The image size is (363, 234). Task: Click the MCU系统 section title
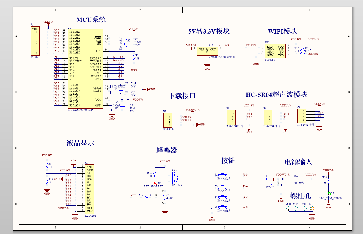click(x=91, y=19)
